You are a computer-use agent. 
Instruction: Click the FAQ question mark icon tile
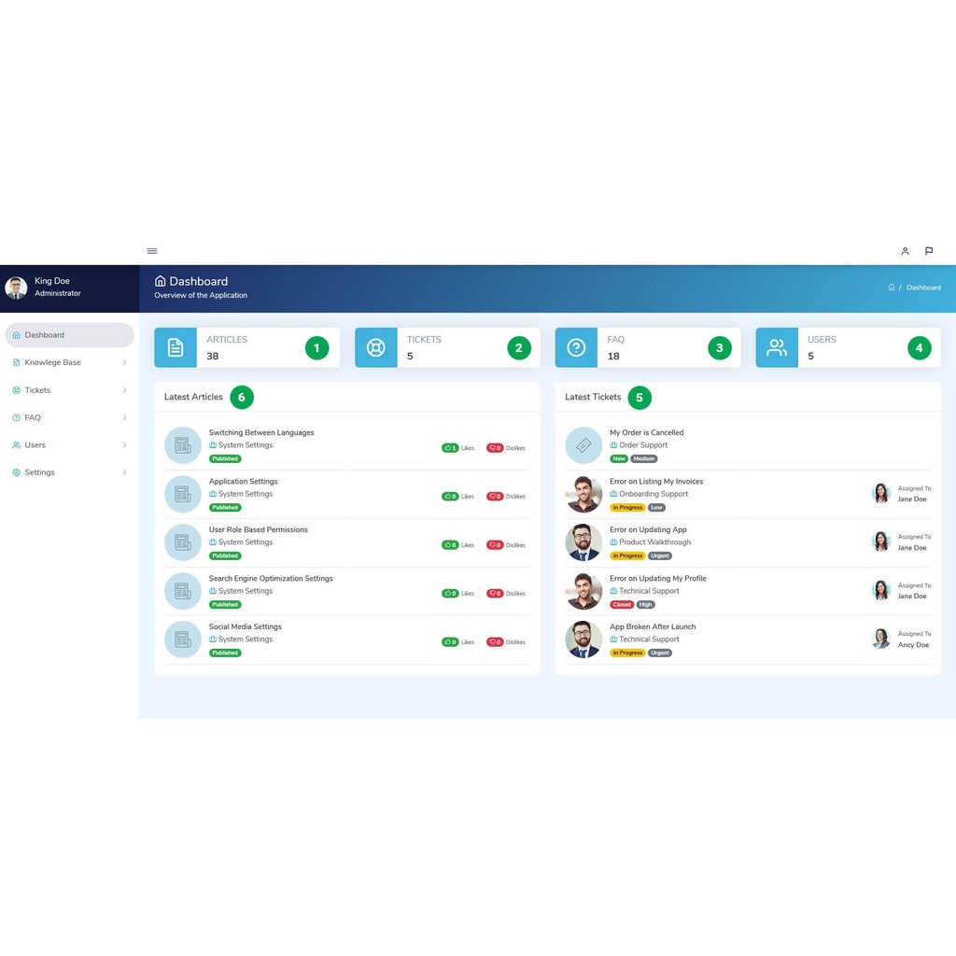(576, 347)
